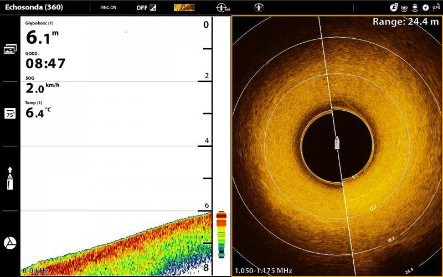Tap the boat icon at 360 view center
Screen dimensions: 443x277
point(337,142)
